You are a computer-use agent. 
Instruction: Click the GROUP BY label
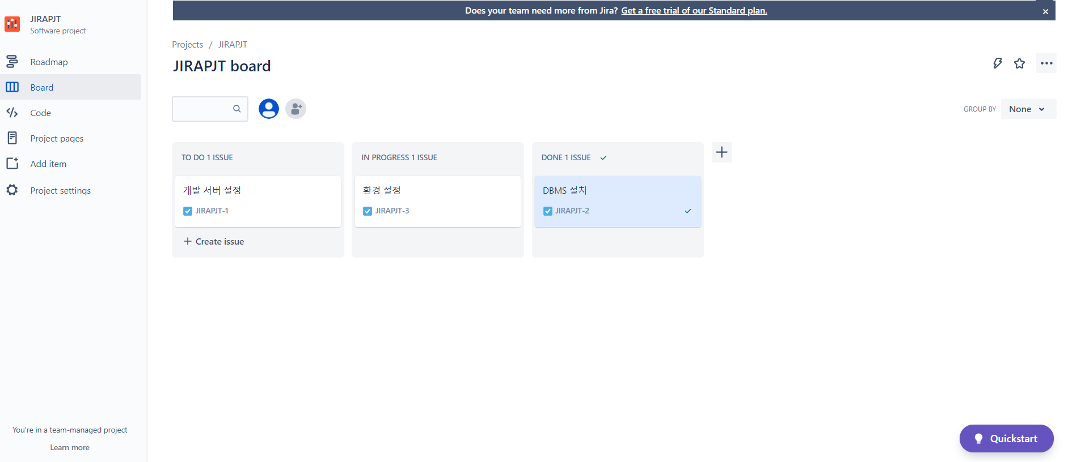point(980,109)
